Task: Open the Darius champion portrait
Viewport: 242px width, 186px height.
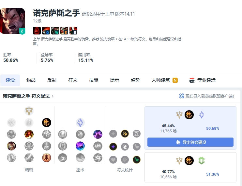Action: pos(12,21)
